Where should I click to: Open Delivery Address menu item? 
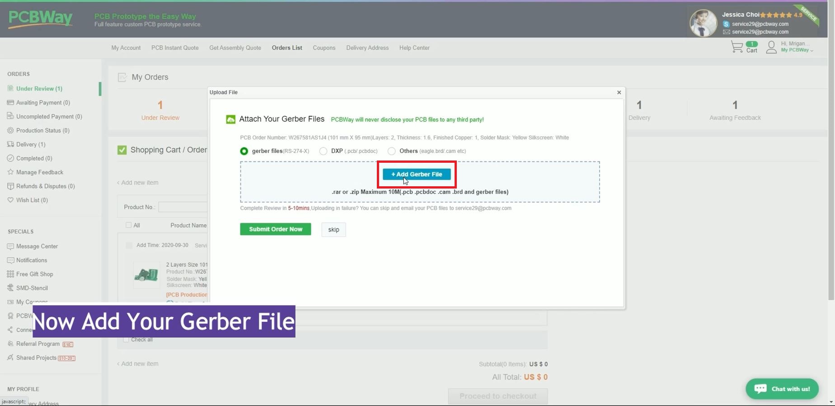(x=367, y=47)
